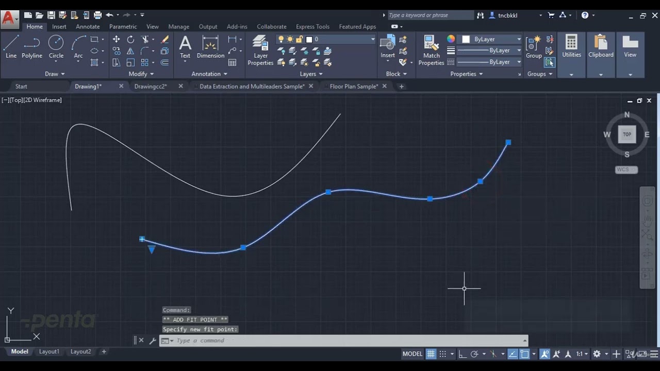
Task: Open the Insert ribbon tab
Action: click(x=59, y=27)
